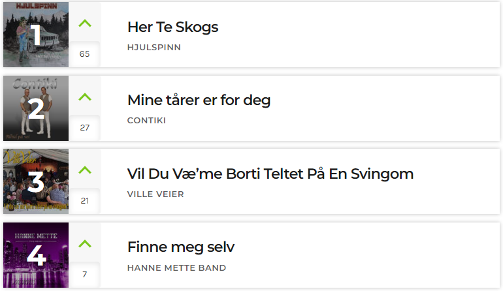Open Hjulspinn album cover ranked 1

(x=36, y=35)
